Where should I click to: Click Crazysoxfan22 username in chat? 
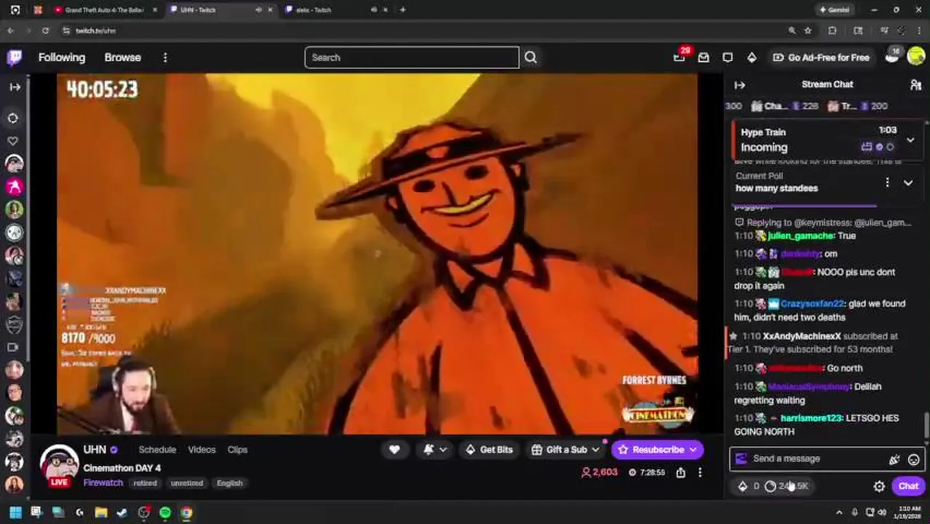[x=812, y=303]
